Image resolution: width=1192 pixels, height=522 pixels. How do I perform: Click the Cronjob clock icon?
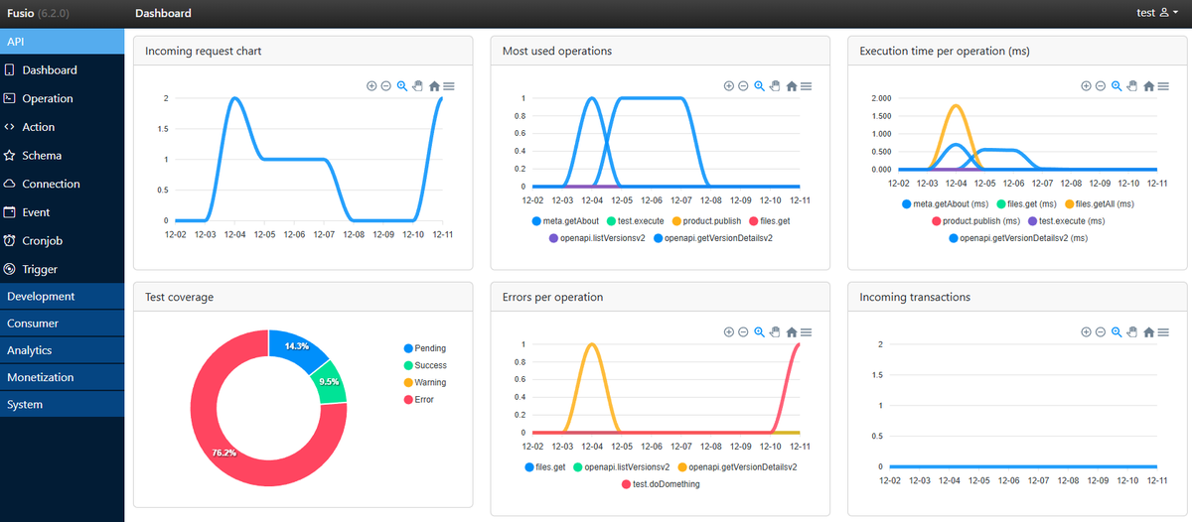click(9, 241)
